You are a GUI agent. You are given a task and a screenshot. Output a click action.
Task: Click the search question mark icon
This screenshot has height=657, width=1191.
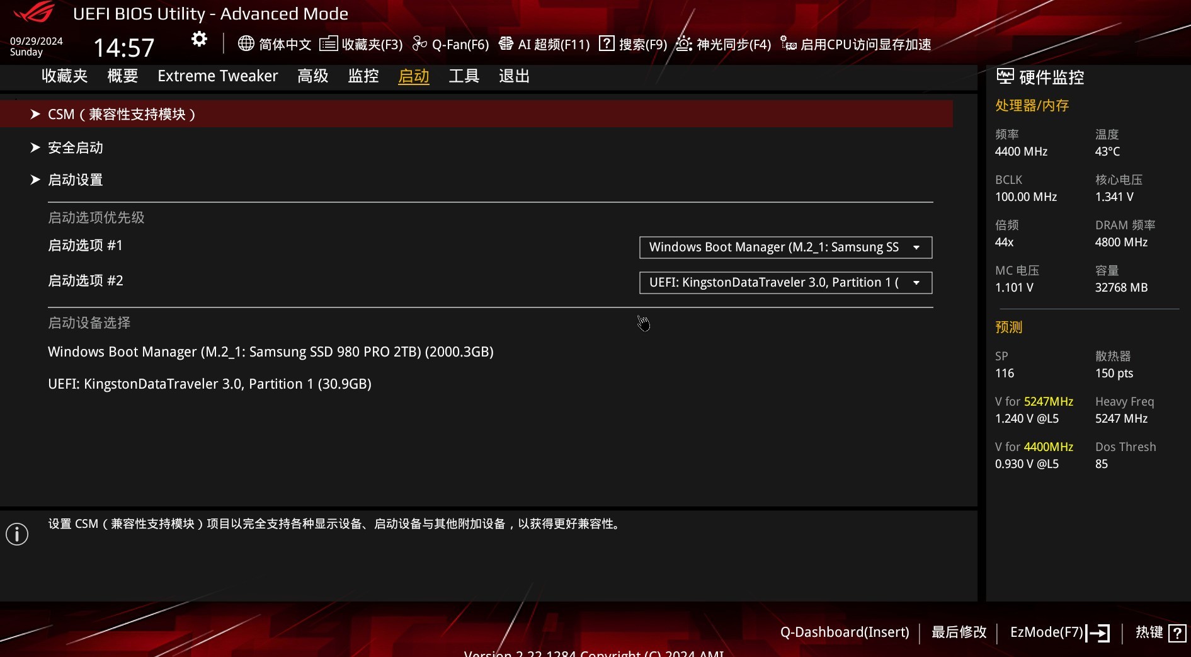tap(607, 43)
